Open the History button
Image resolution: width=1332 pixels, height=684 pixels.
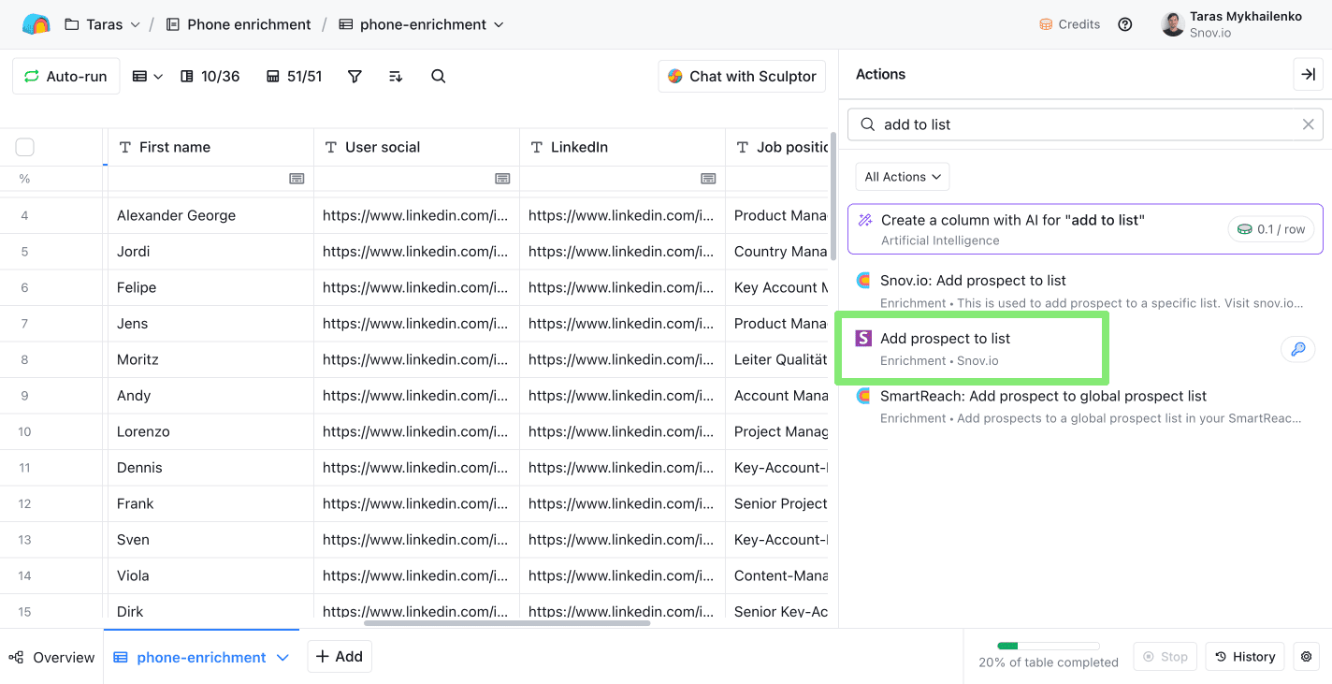tap(1245, 657)
